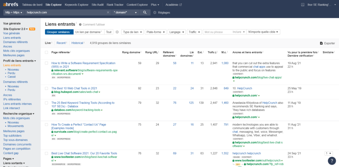
Task: Open the Académie link
Action: pyautogui.click(x=173, y=5)
